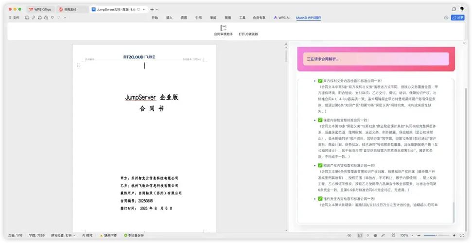This screenshot has width=472, height=243.
Task: Switch to the 审阅 review tab
Action: (x=213, y=18)
